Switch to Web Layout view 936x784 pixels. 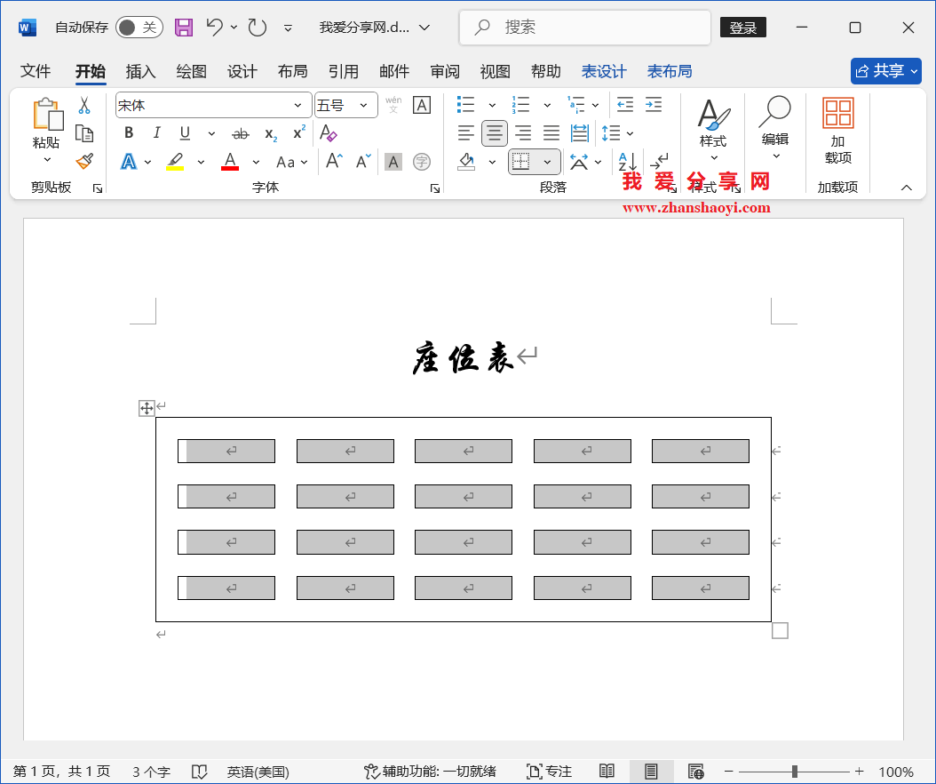click(x=696, y=772)
